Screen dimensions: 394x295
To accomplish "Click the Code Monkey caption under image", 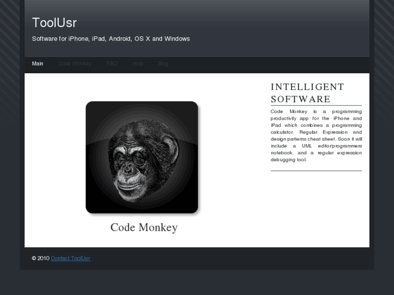I will point(144,227).
